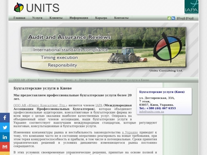Click banner text International standards compliance

click(71, 50)
